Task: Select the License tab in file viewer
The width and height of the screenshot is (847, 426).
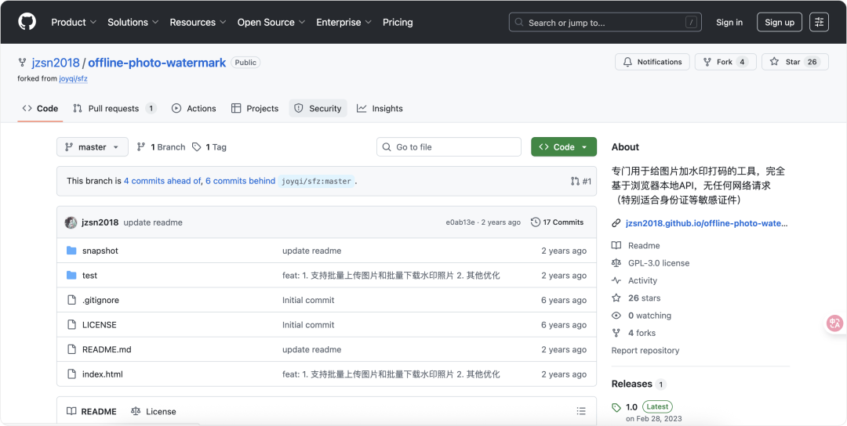Action: tap(154, 411)
